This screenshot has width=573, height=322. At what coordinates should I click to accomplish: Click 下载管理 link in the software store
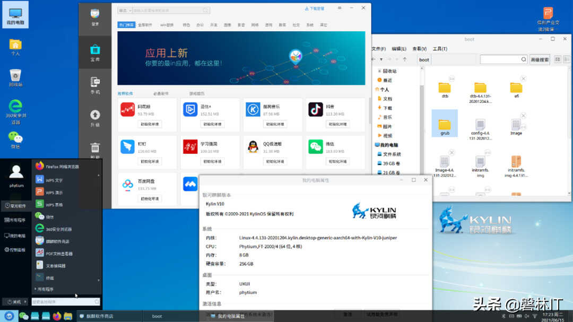click(x=314, y=8)
